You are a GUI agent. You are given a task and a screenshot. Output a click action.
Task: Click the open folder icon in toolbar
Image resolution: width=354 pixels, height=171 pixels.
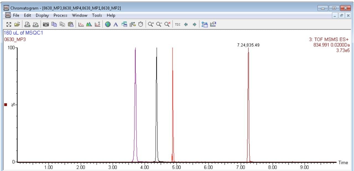[17, 24]
